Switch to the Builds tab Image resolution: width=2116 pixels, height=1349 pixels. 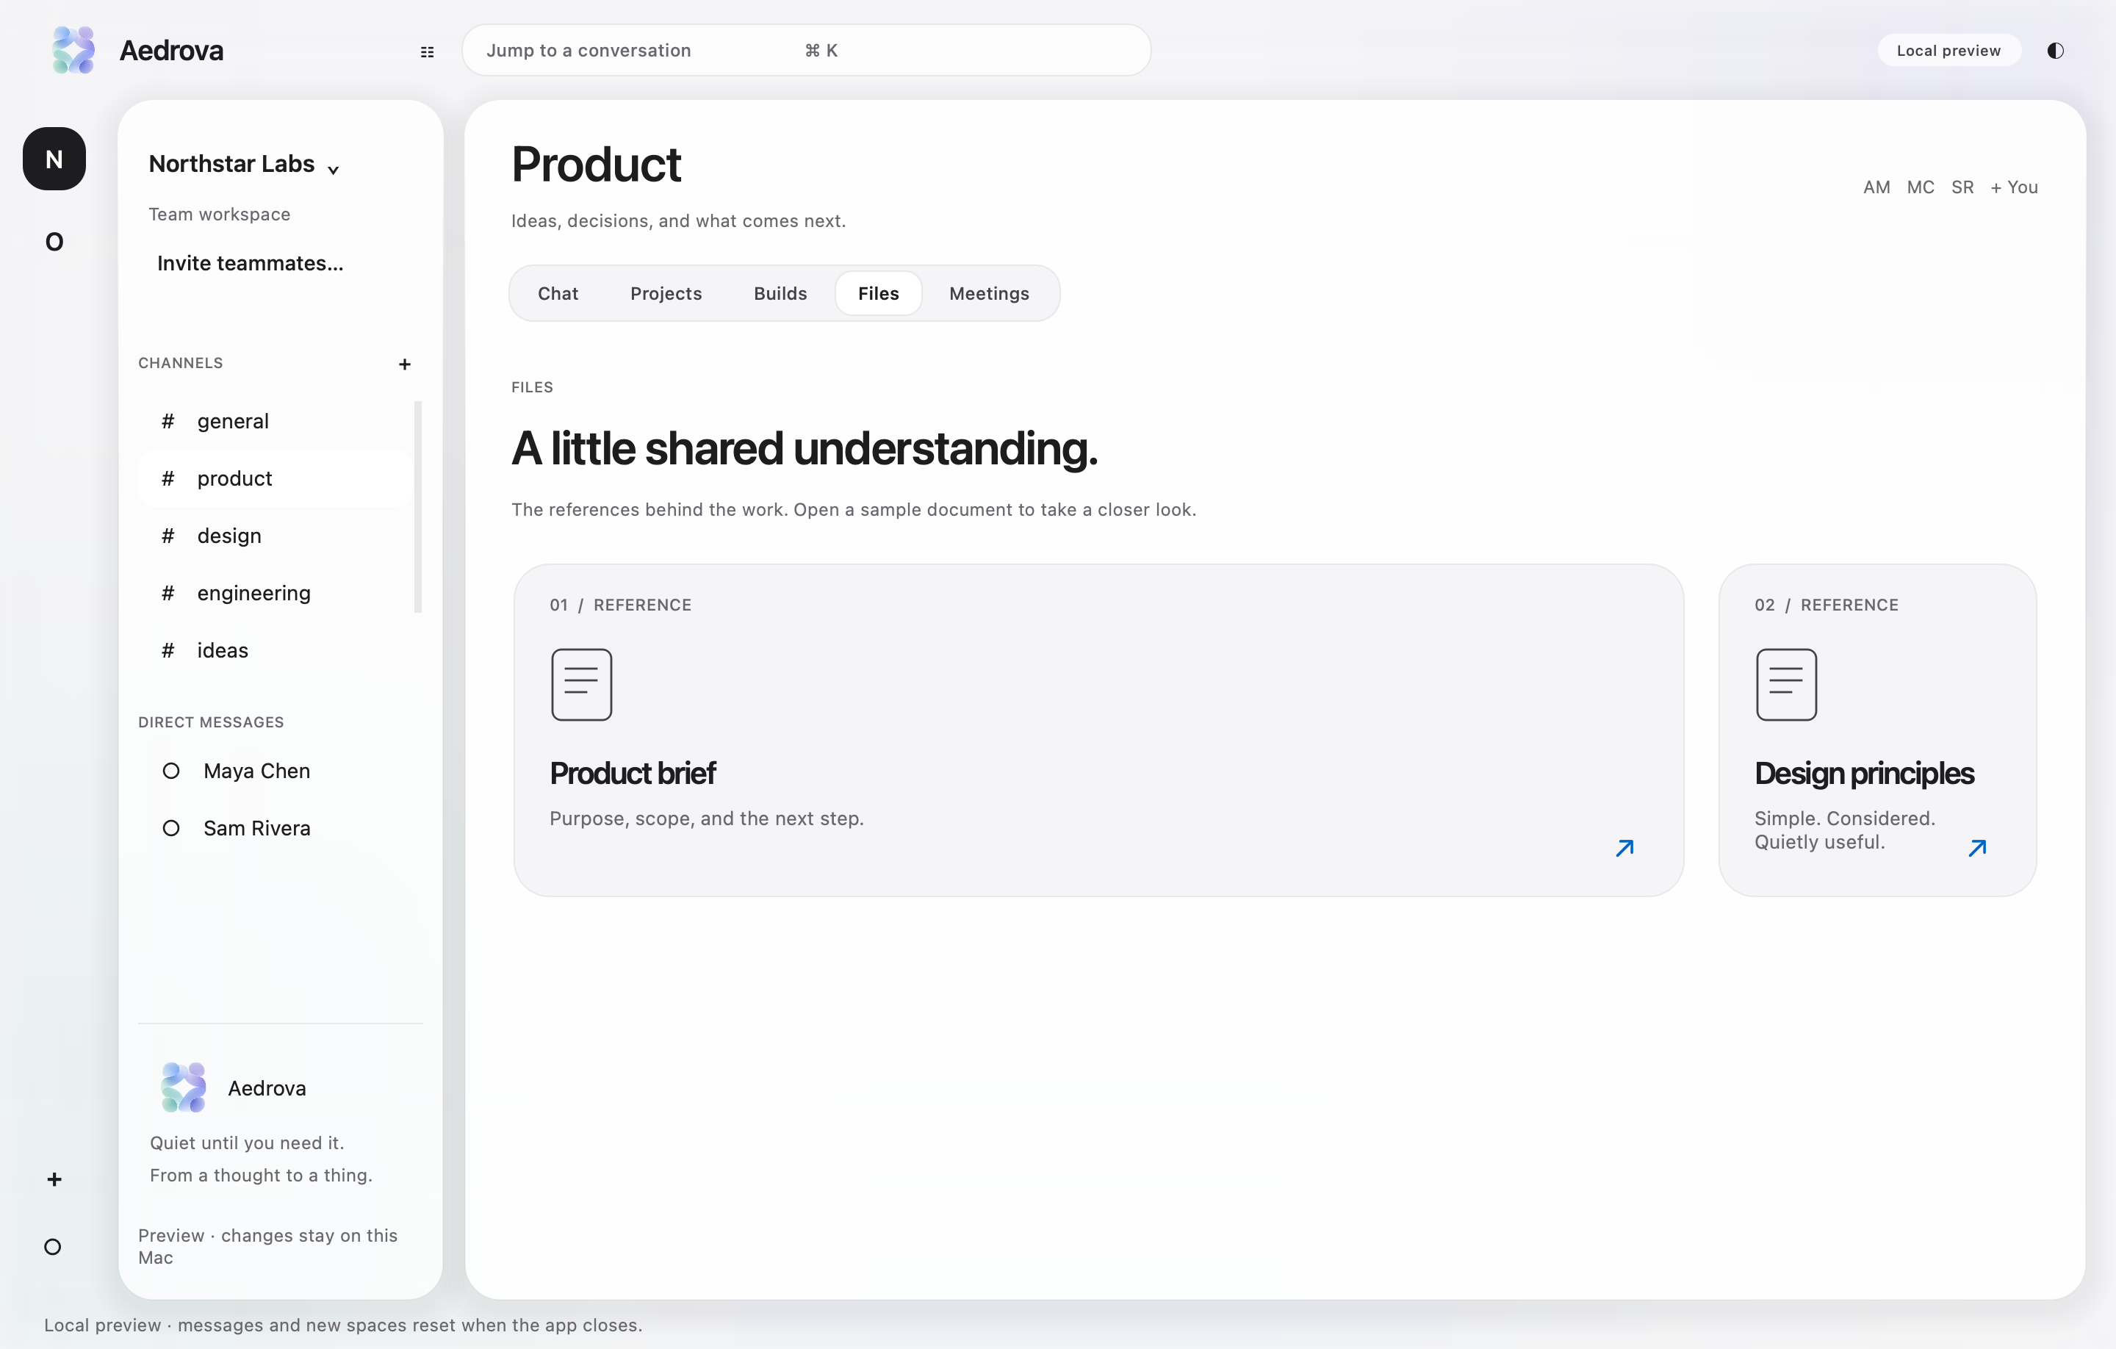point(780,293)
